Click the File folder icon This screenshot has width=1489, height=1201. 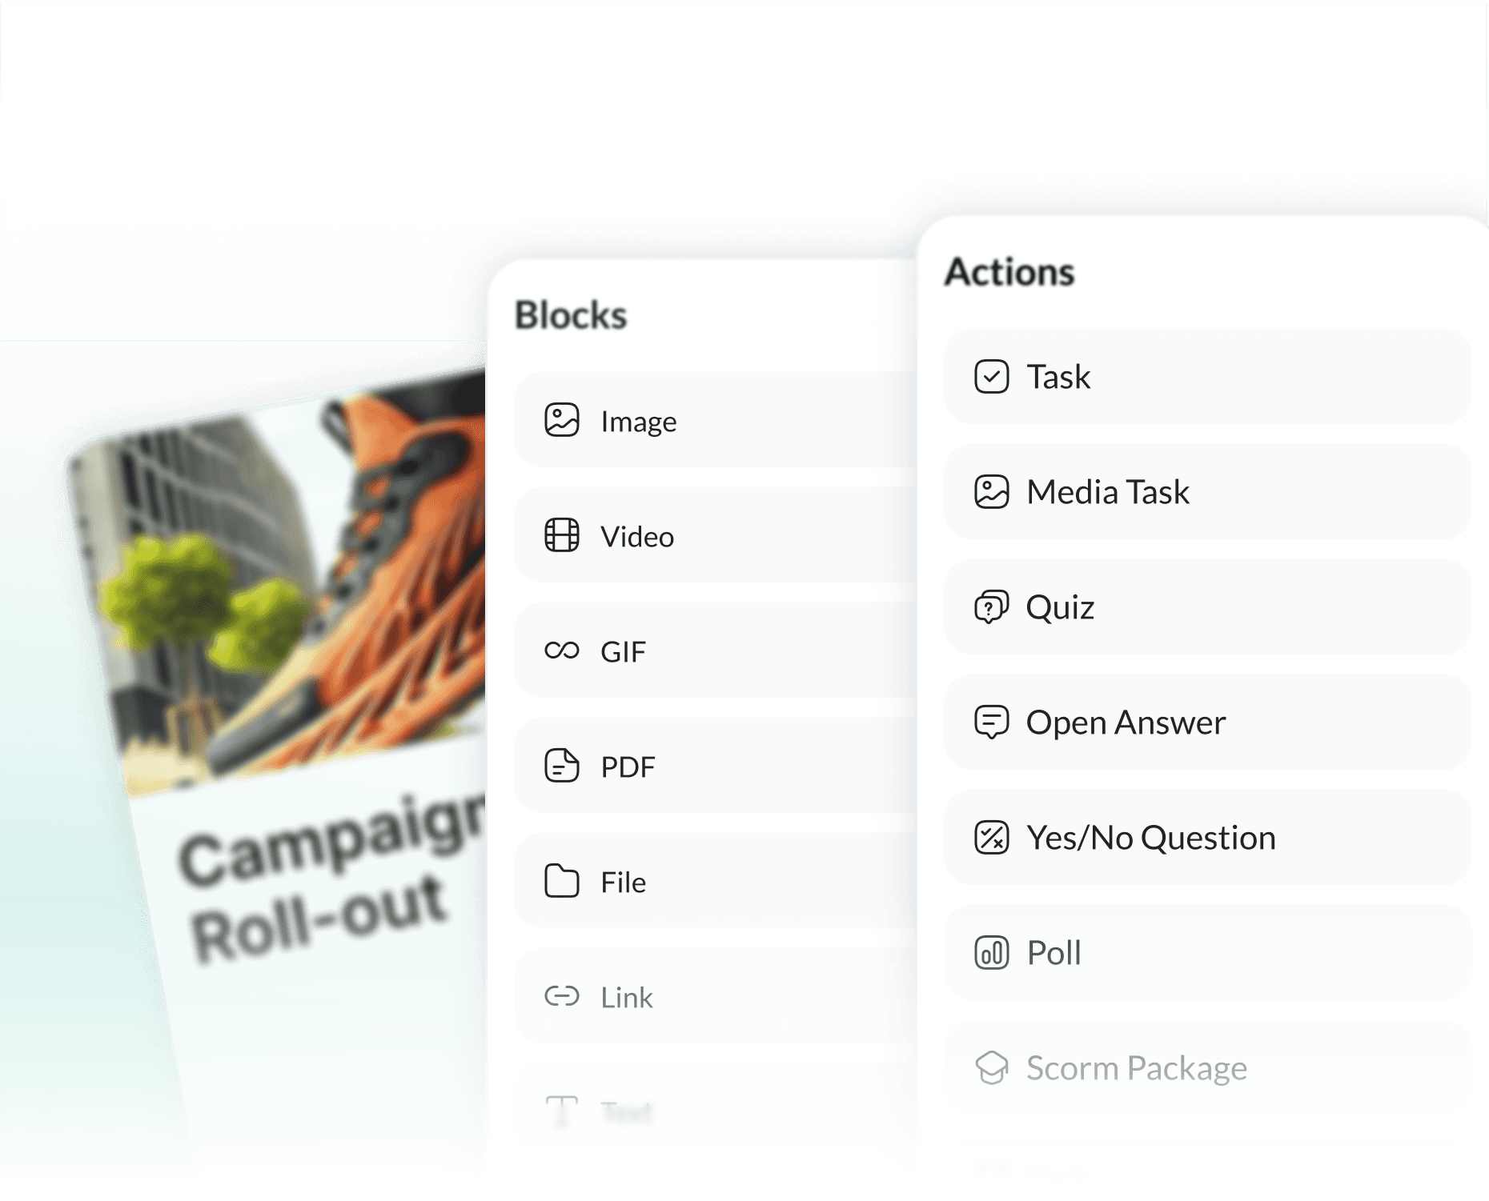[x=562, y=881]
